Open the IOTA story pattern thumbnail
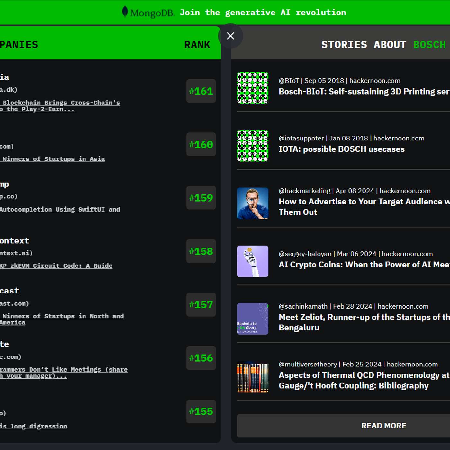 tap(252, 146)
